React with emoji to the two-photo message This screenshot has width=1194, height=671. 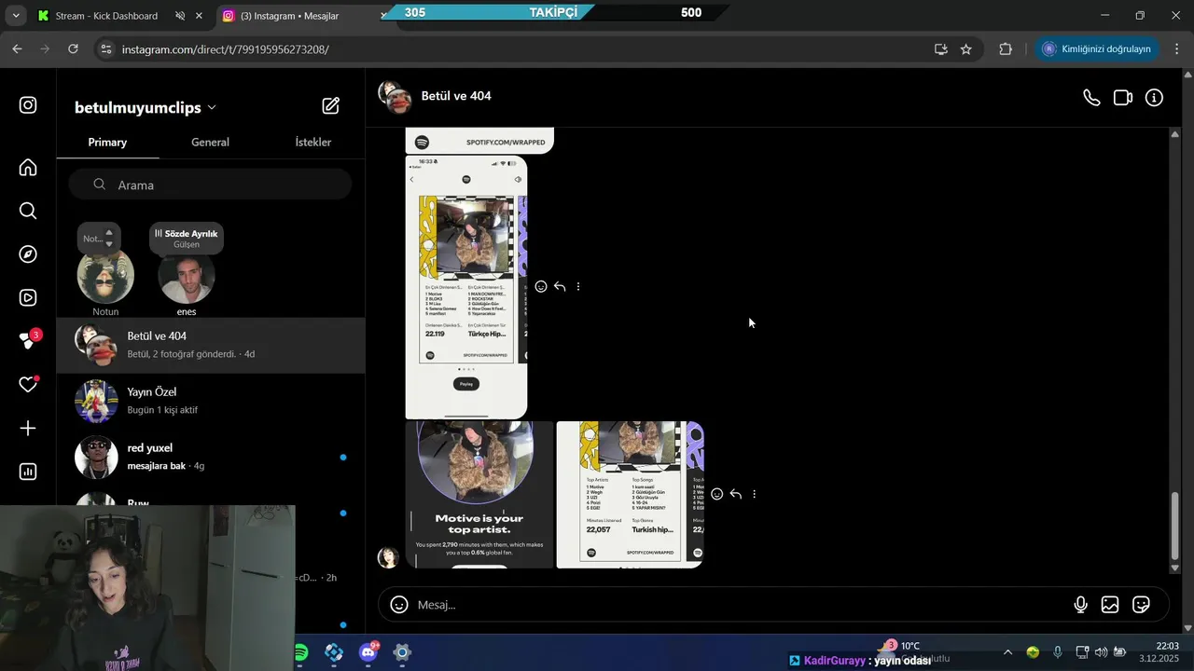click(717, 494)
